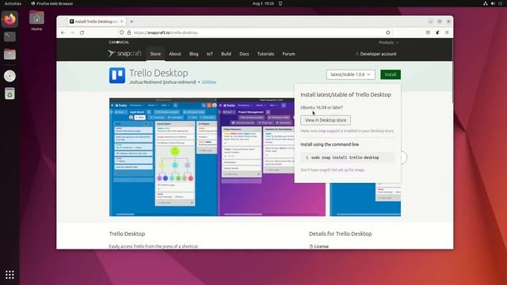Click View in Desktop store button
This screenshot has width=507, height=285.
pyautogui.click(x=326, y=120)
